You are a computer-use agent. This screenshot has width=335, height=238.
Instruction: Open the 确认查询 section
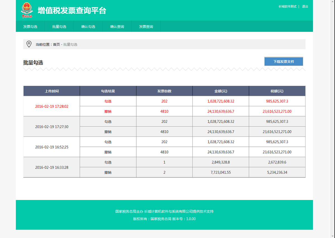click(117, 26)
